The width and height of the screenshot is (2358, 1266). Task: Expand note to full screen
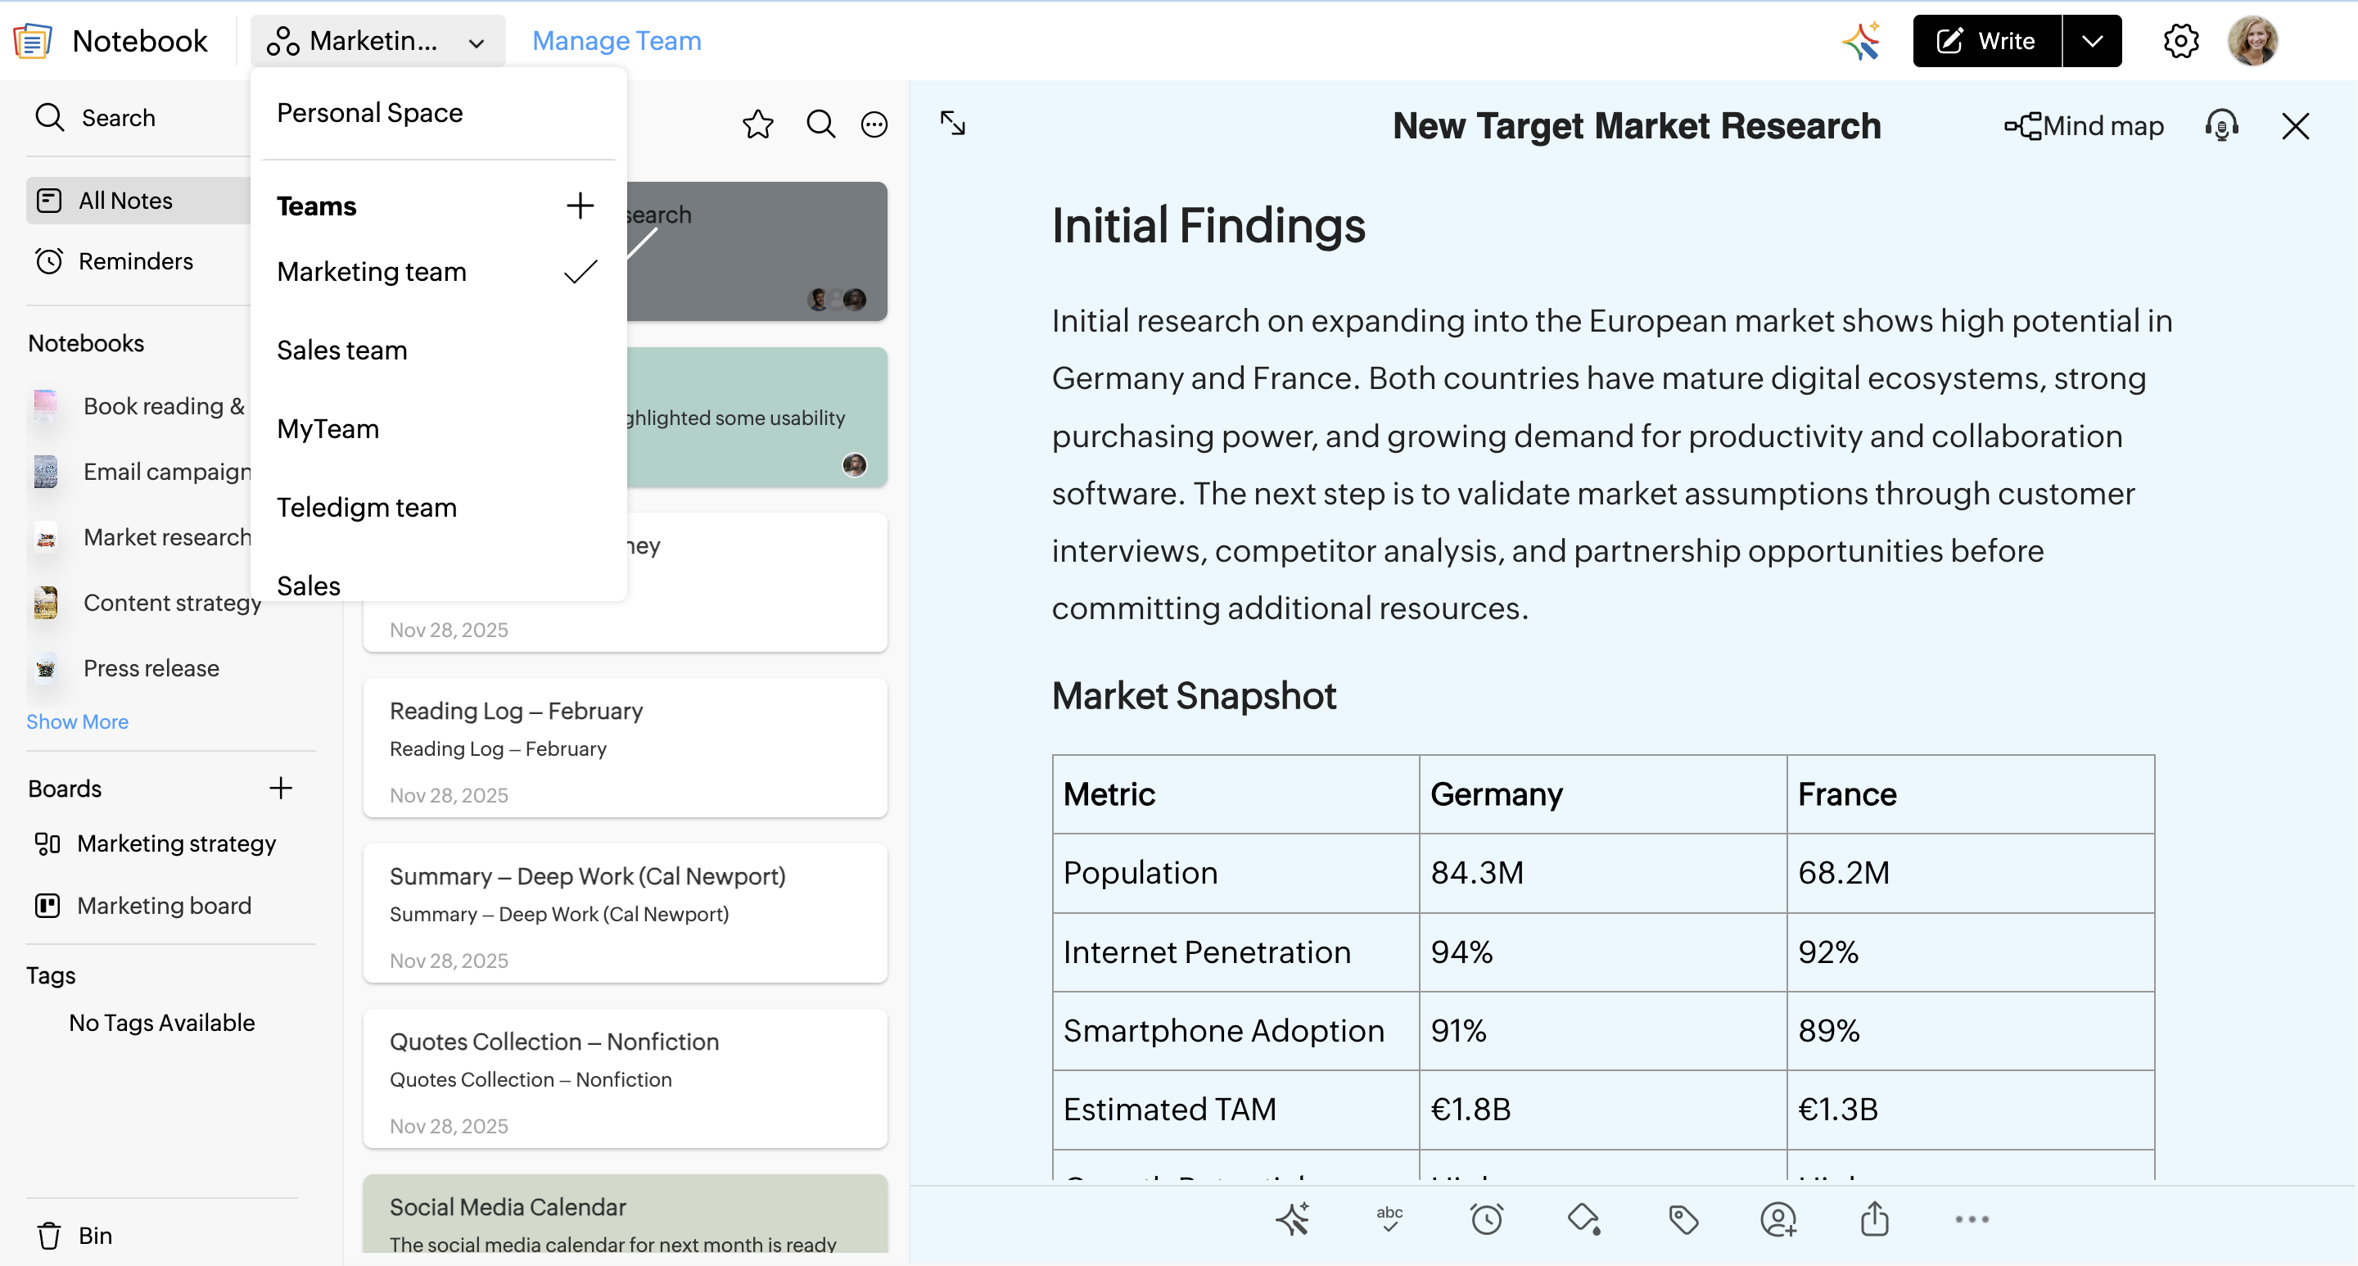point(953,123)
